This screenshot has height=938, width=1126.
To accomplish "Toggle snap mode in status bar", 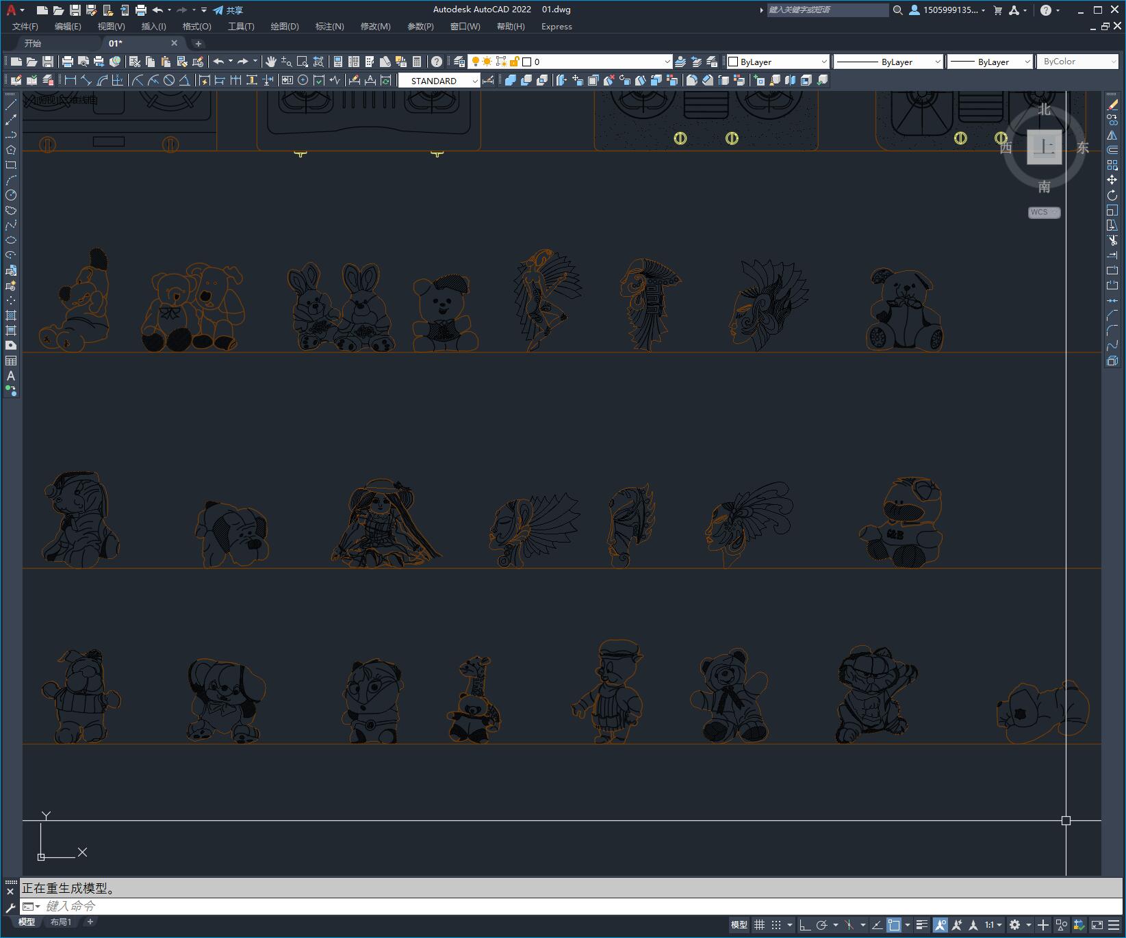I will tap(776, 925).
